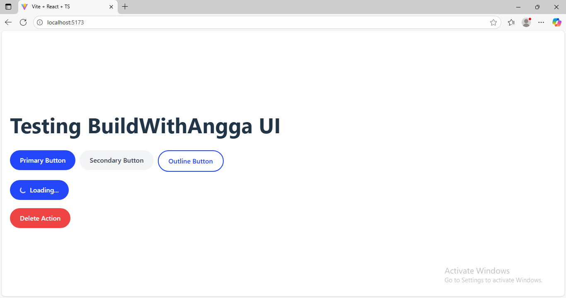View site information icon in address bar
The width and height of the screenshot is (566, 298).
coord(40,22)
